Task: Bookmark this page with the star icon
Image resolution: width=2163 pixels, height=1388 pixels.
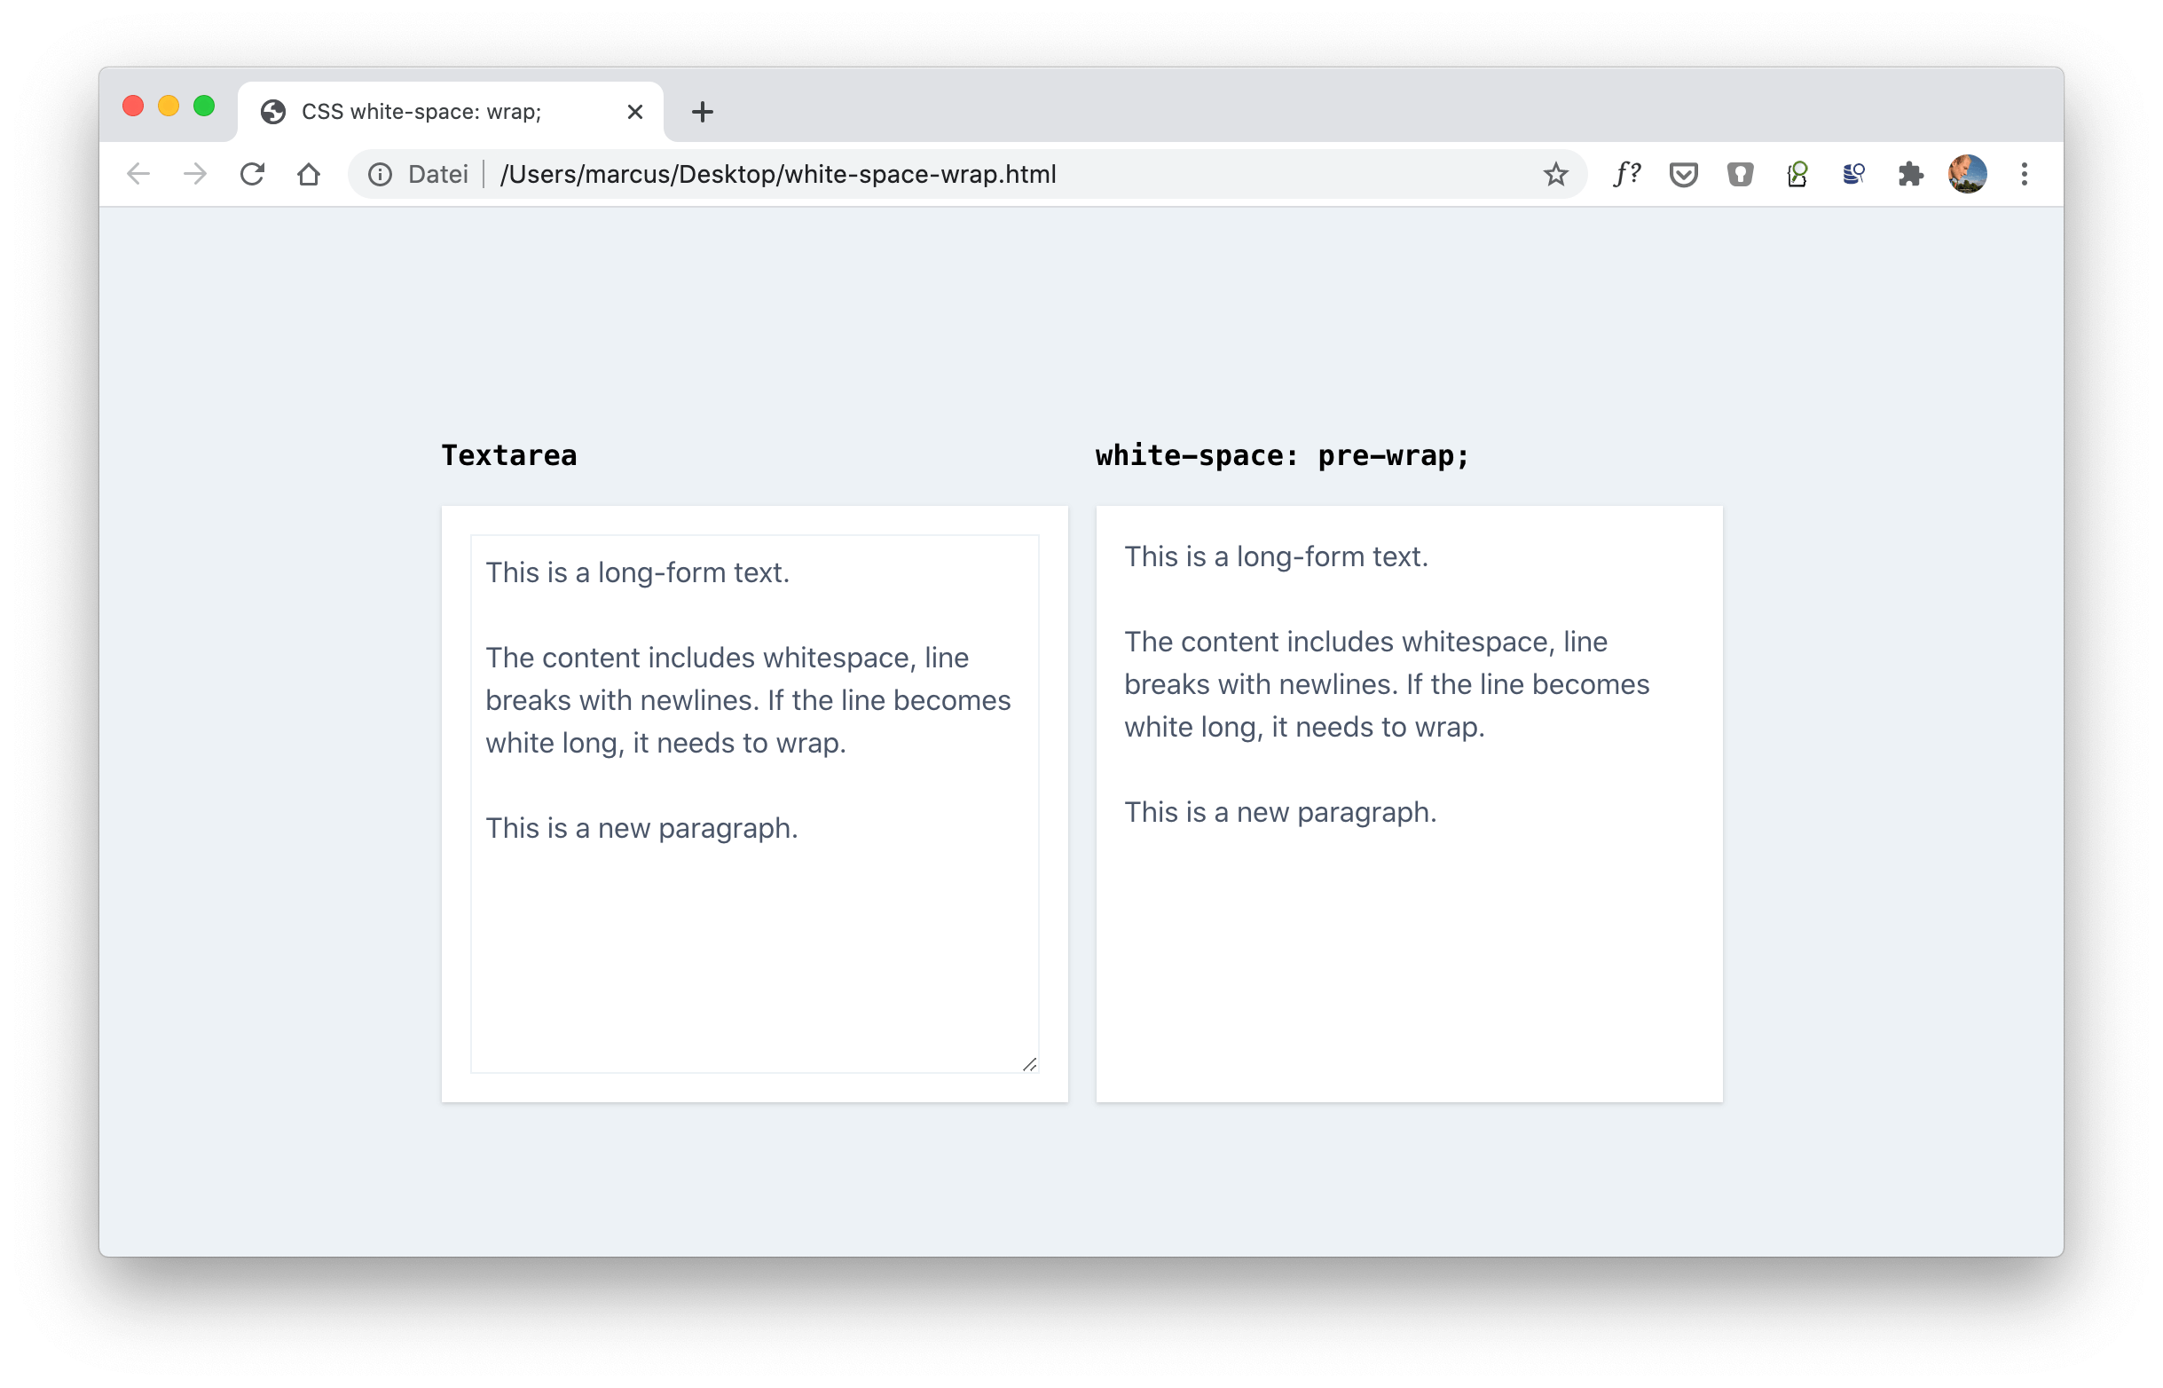Action: click(x=1554, y=174)
